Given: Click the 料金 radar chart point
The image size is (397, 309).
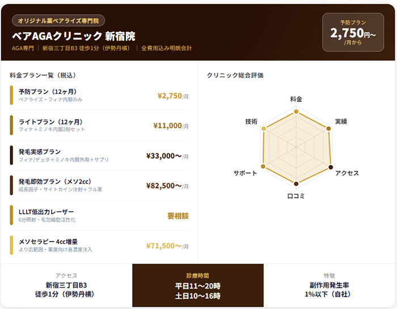Looking at the screenshot, I should (296, 112).
